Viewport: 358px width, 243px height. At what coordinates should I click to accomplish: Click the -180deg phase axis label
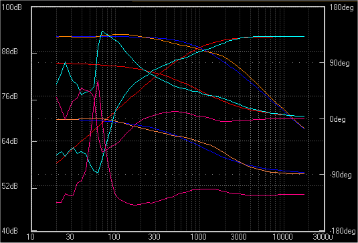(x=342, y=232)
